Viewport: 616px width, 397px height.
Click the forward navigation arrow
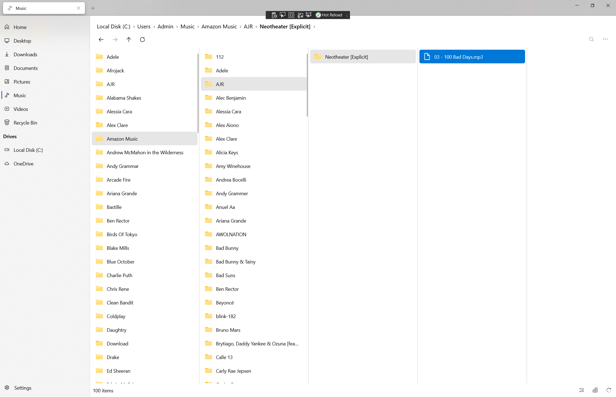(x=115, y=40)
